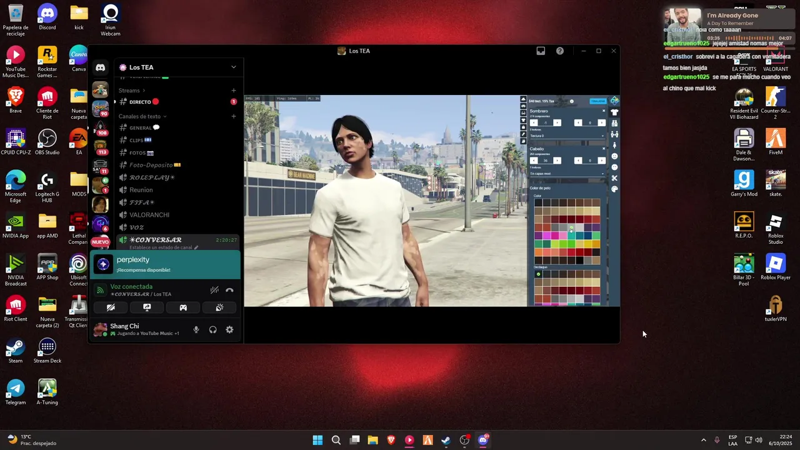The image size is (800, 450).
Task: Open the Foto-Deposito channel
Action: (178, 165)
